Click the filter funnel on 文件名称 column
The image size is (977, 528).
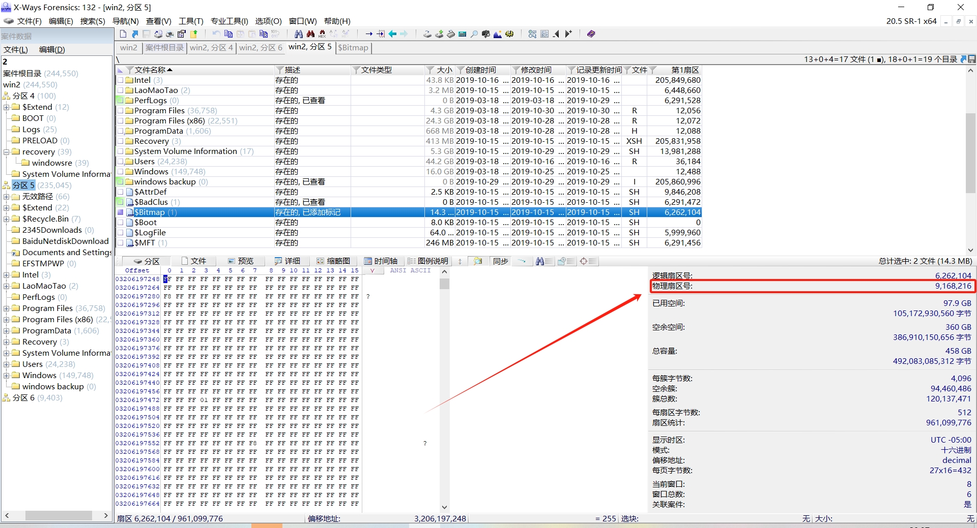click(x=130, y=70)
